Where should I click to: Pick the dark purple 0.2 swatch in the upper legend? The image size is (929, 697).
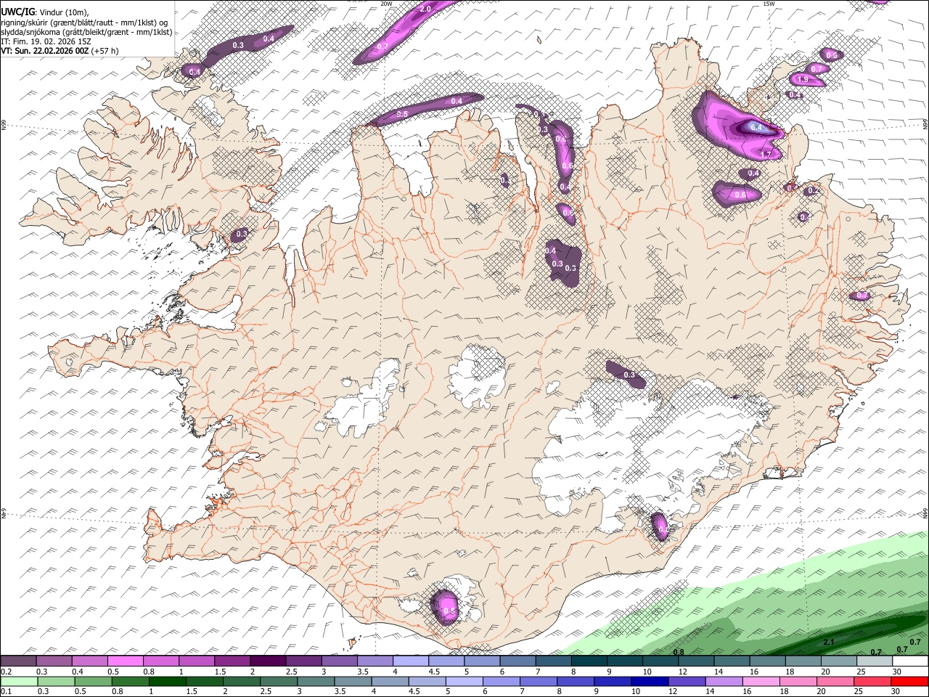point(18,661)
